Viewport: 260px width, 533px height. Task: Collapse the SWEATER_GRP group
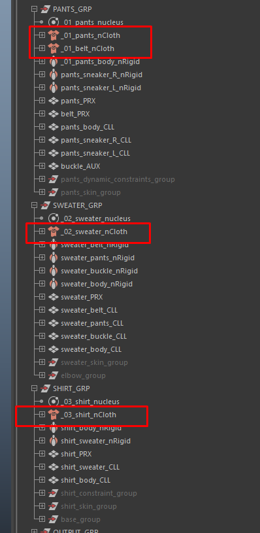[34, 205]
